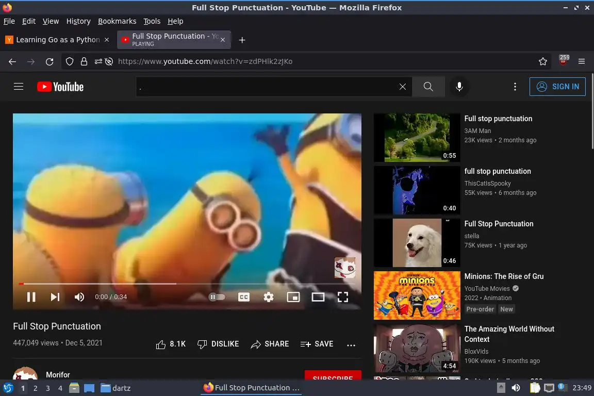Open the volume icon in the system tray

pyautogui.click(x=516, y=388)
